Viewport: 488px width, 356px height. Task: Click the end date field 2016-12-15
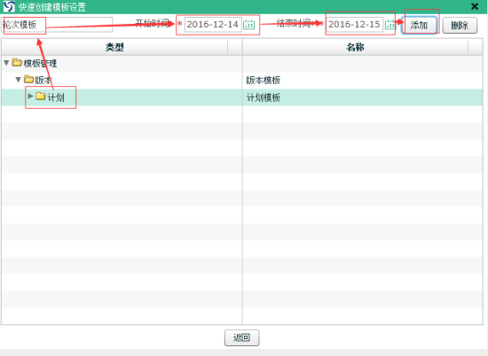[x=355, y=24]
